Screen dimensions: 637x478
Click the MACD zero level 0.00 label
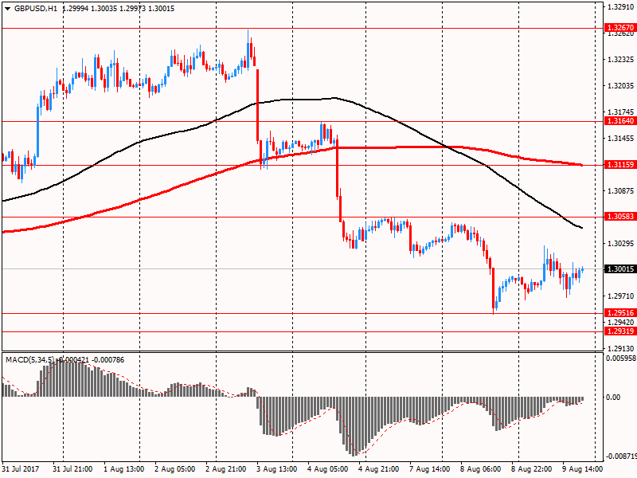pos(613,397)
